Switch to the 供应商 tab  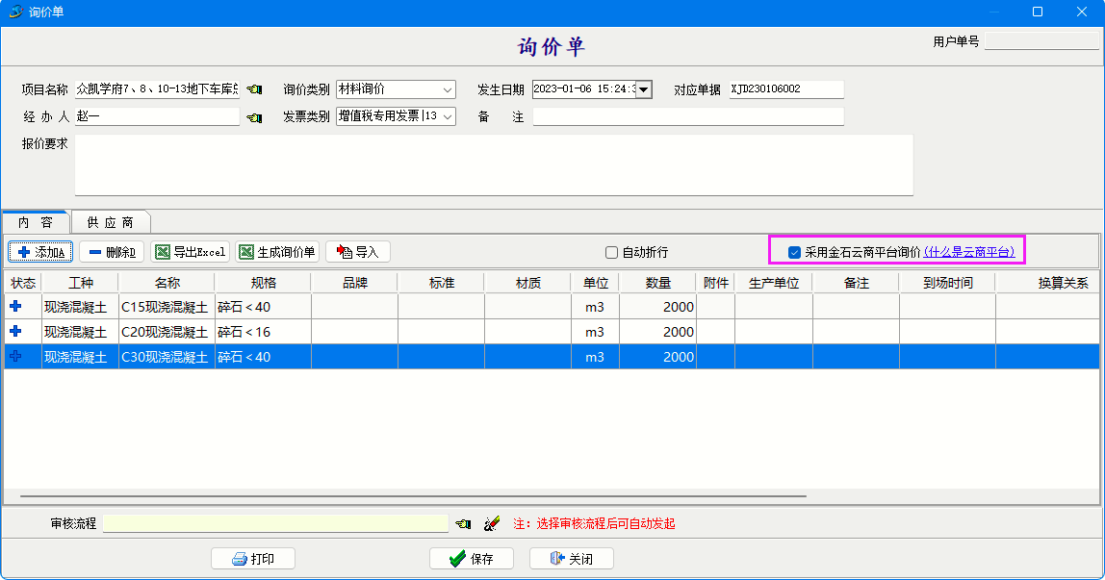[x=110, y=222]
